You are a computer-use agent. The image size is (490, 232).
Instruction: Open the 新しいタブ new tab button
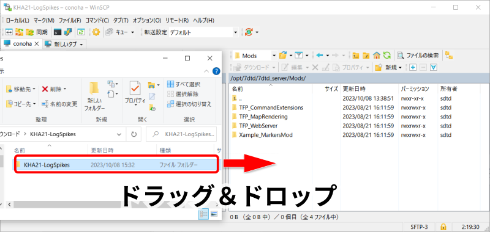point(64,44)
